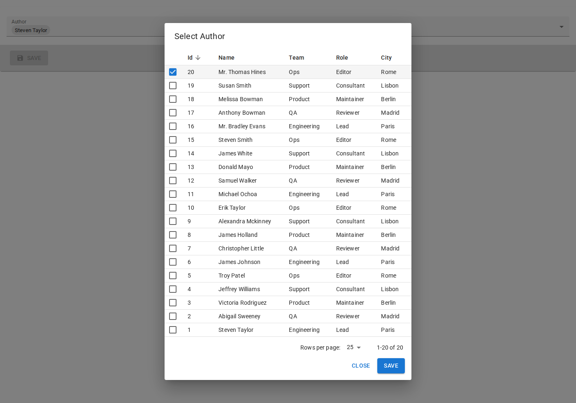Click the Steven Taylor chip in the Author field
Image resolution: width=576 pixels, height=403 pixels.
31,30
